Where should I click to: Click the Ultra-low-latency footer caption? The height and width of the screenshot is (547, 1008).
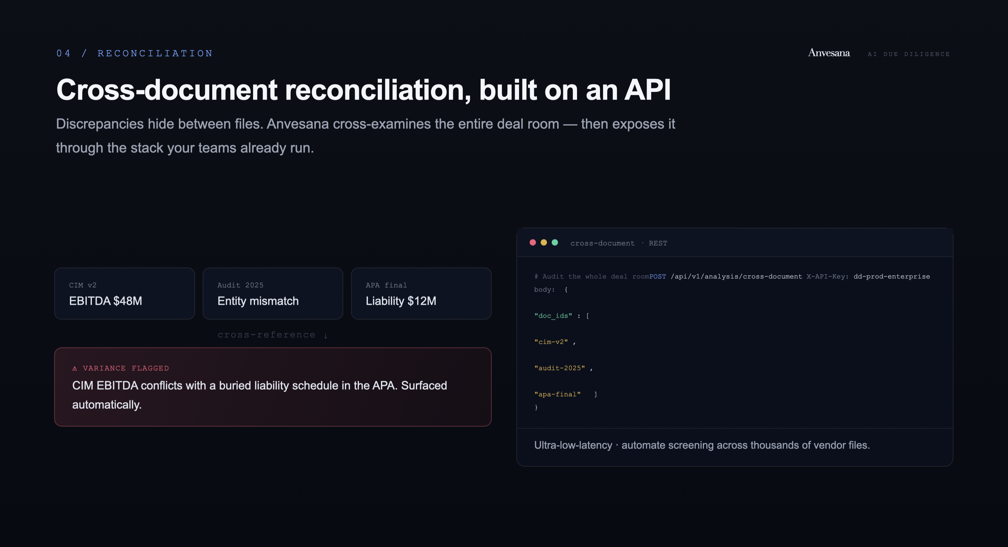[x=702, y=445]
